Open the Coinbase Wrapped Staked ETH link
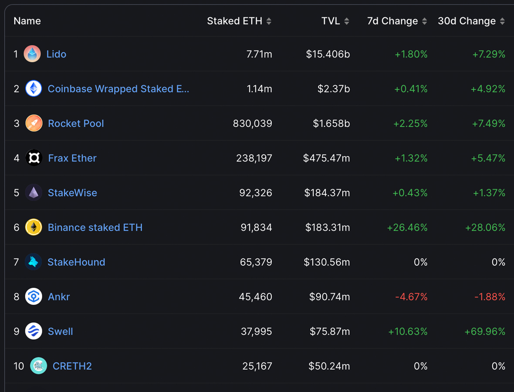This screenshot has height=392, width=514. pyautogui.click(x=118, y=89)
